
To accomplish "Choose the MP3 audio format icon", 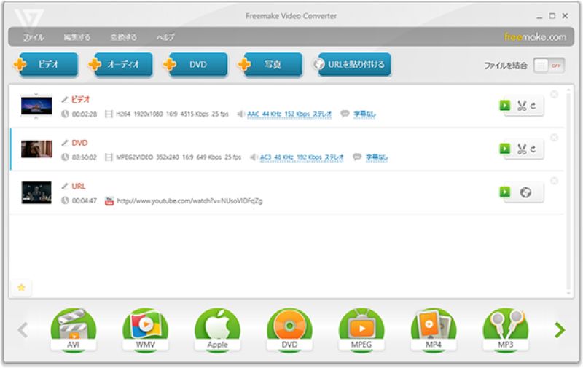I will [x=506, y=329].
